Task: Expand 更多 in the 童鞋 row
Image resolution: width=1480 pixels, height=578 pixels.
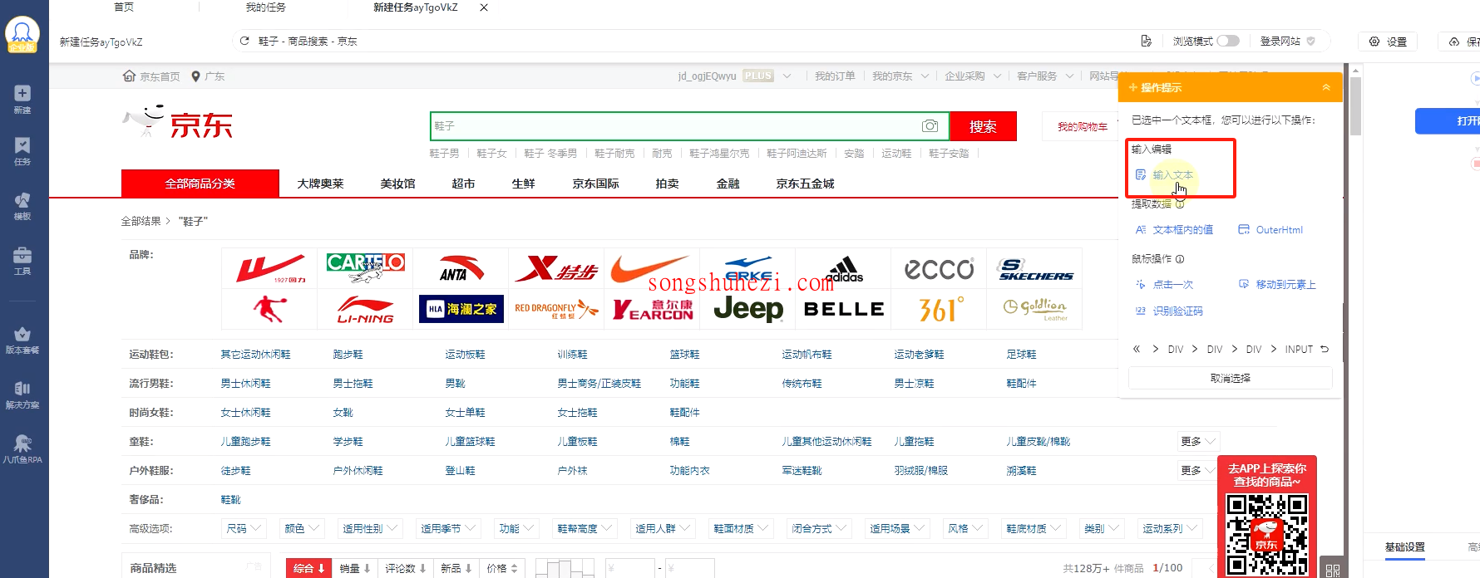Action: (1198, 441)
